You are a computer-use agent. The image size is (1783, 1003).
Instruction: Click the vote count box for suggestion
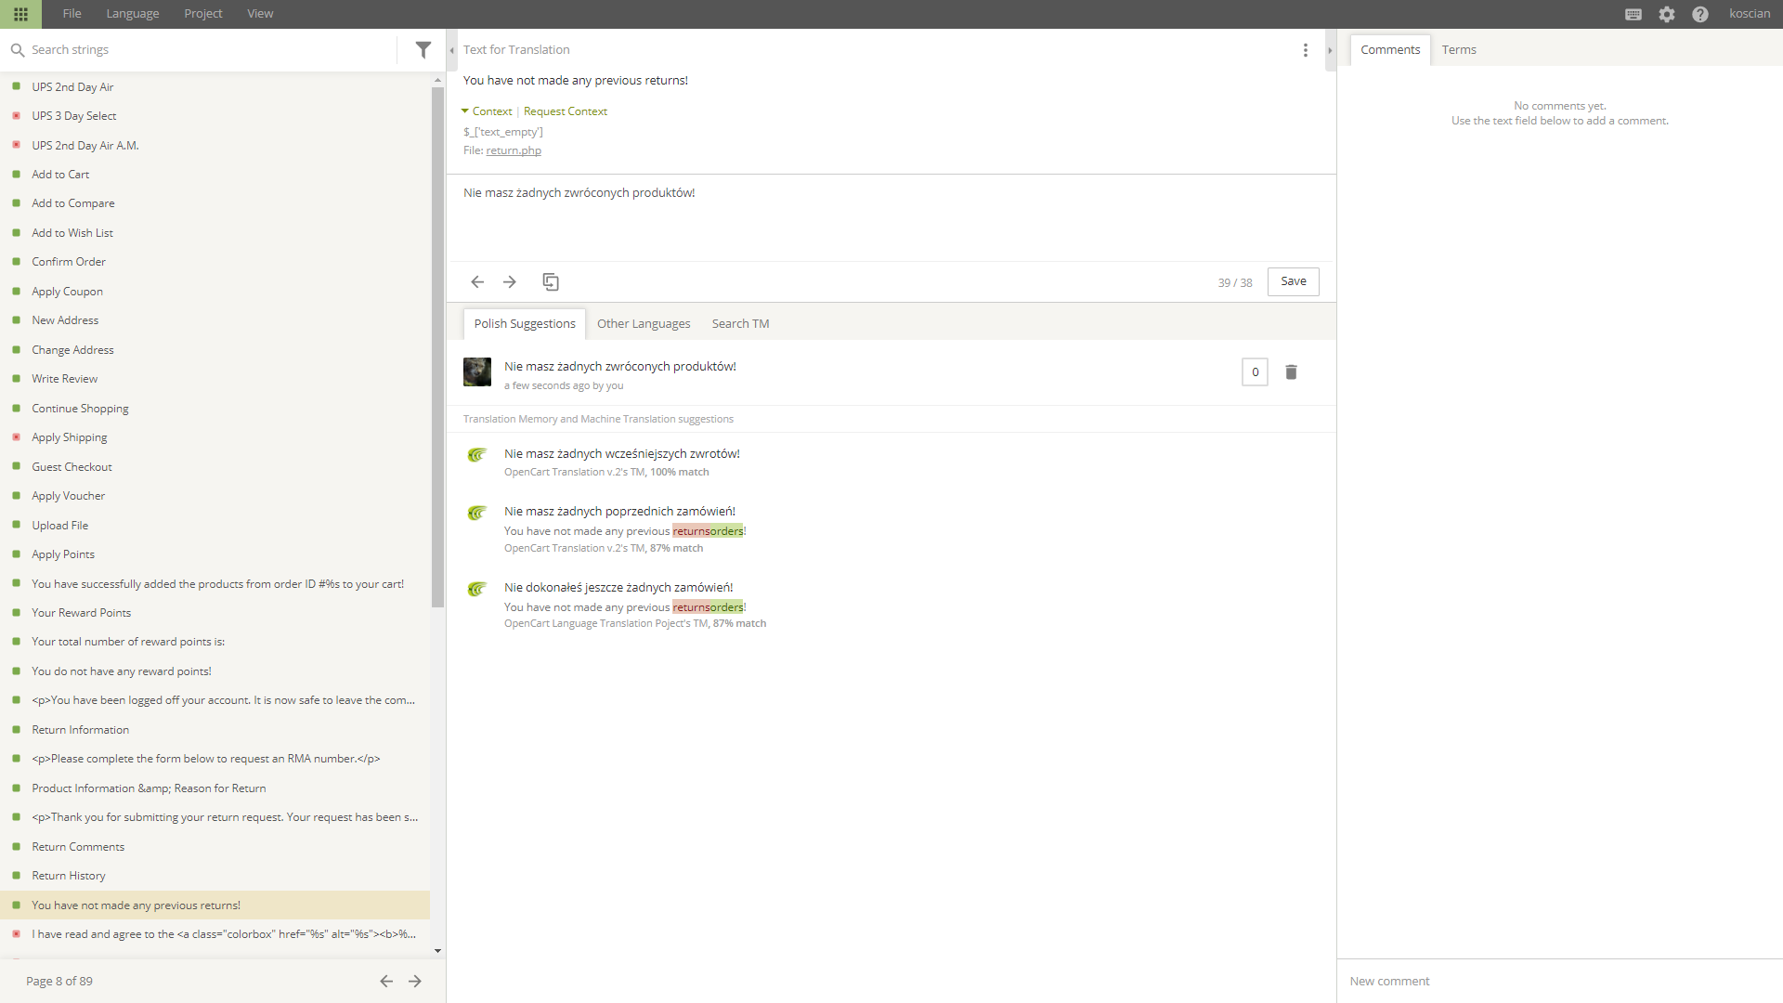pyautogui.click(x=1255, y=372)
